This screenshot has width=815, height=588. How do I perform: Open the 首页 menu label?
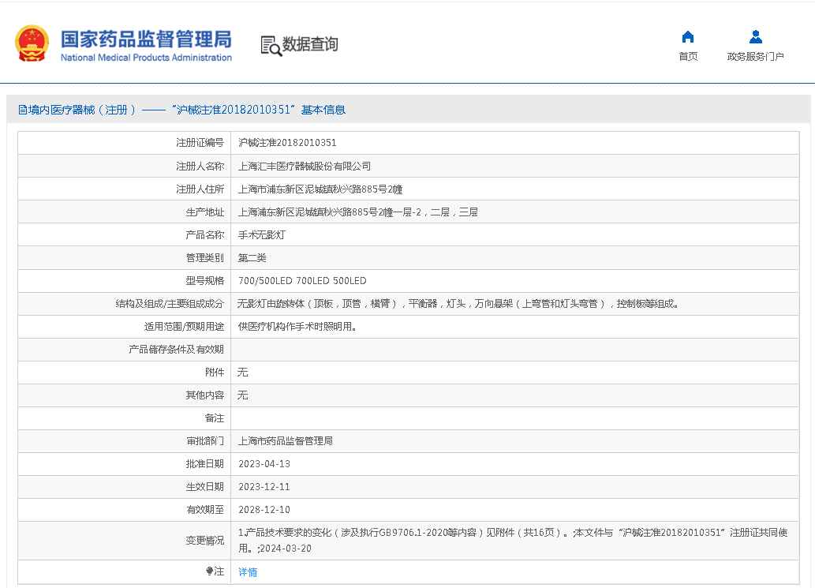tap(688, 57)
